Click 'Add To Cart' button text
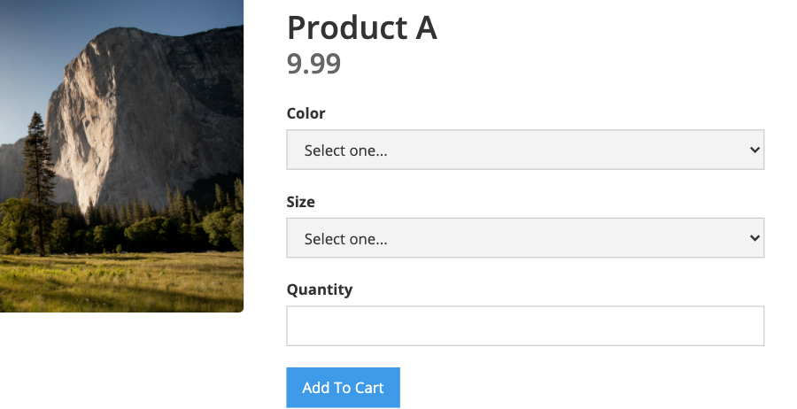Viewport: 797px width, 409px height. click(x=343, y=388)
